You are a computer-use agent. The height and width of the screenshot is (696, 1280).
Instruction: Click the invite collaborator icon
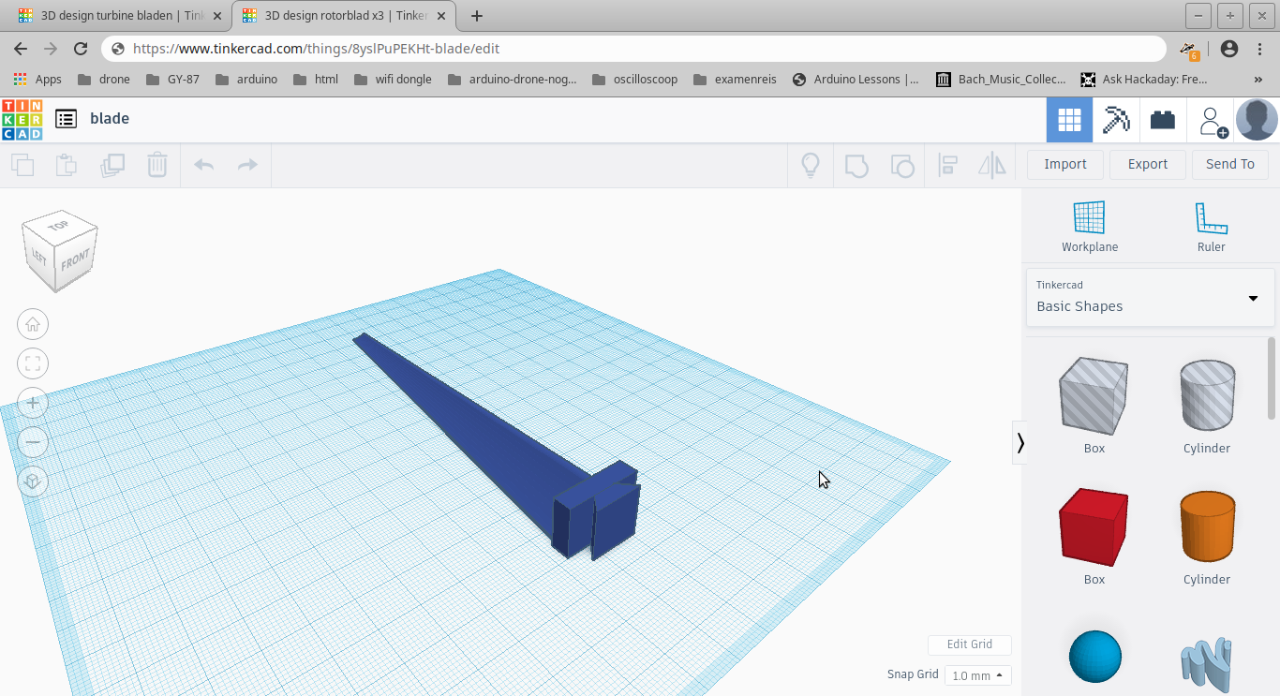pos(1213,121)
